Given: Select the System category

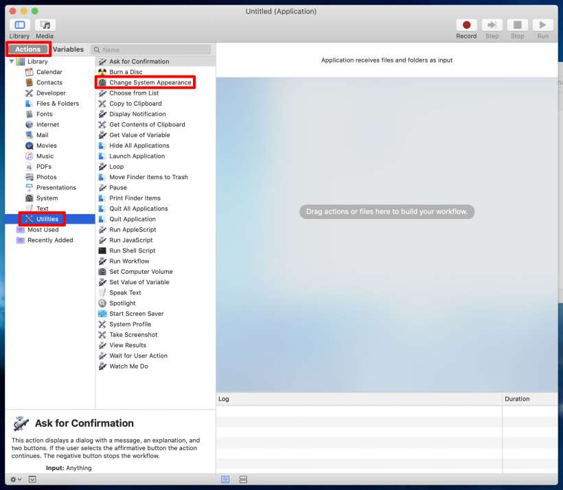Looking at the screenshot, I should tap(47, 198).
